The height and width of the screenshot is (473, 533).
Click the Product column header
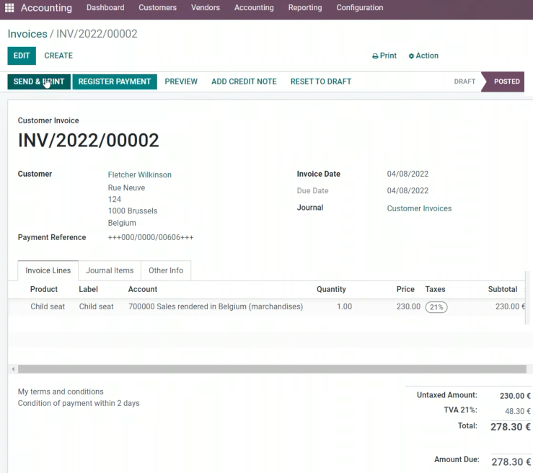pos(44,289)
